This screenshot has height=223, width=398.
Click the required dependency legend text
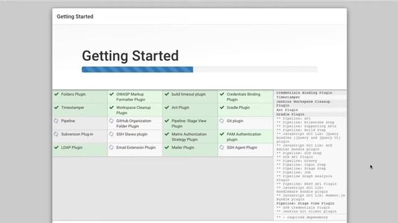(x=302, y=217)
